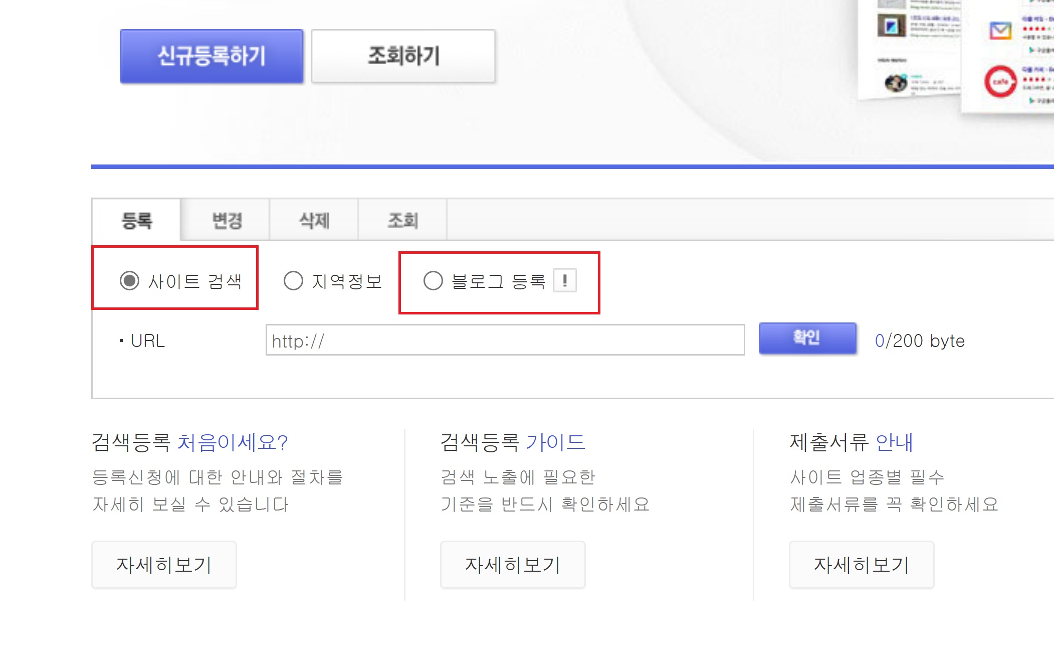Click 자세히보기 under 검색등록 처음이세요?
Screen dimensions: 1054x671
[164, 565]
